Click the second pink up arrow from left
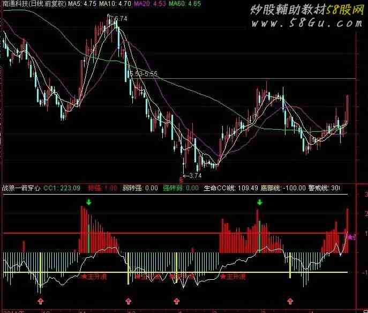 pyautogui.click(x=128, y=301)
